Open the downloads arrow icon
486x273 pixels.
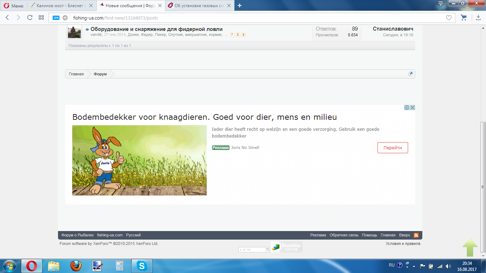tap(479, 18)
